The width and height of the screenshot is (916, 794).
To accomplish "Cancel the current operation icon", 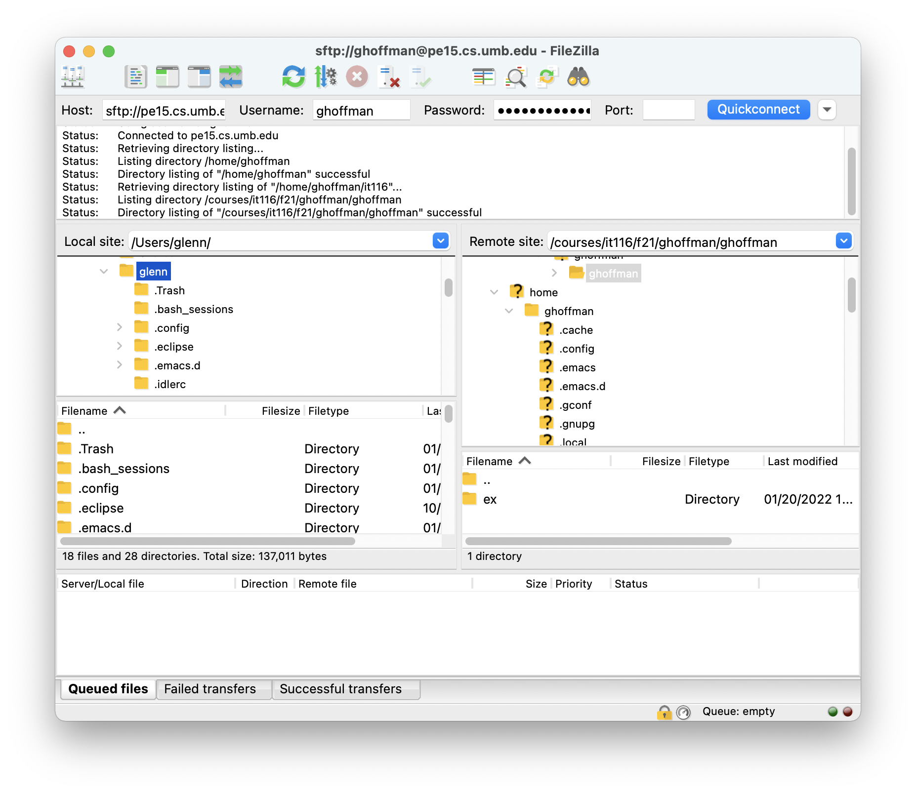I will (357, 77).
